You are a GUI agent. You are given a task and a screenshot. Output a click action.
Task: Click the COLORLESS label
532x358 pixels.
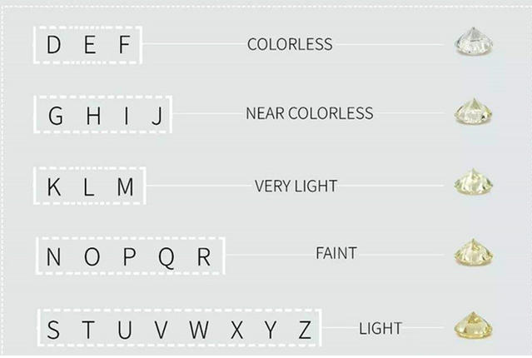tap(289, 44)
